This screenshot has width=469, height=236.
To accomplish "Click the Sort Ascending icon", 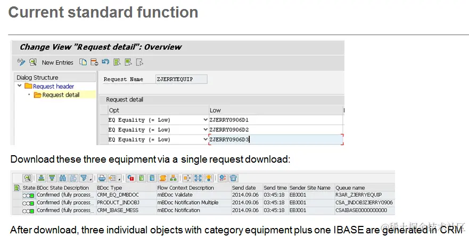I will tap(42, 178).
